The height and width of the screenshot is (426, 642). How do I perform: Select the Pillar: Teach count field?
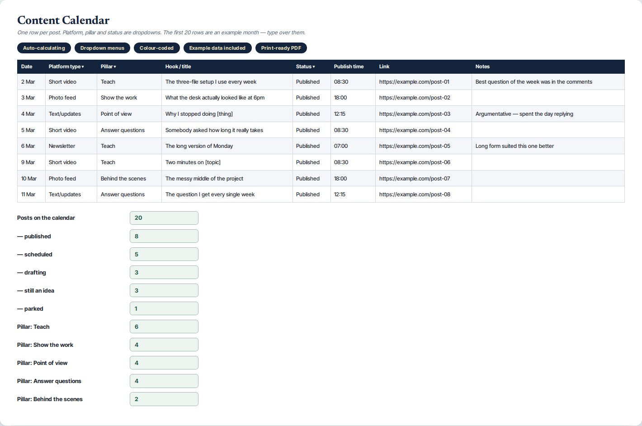click(164, 327)
